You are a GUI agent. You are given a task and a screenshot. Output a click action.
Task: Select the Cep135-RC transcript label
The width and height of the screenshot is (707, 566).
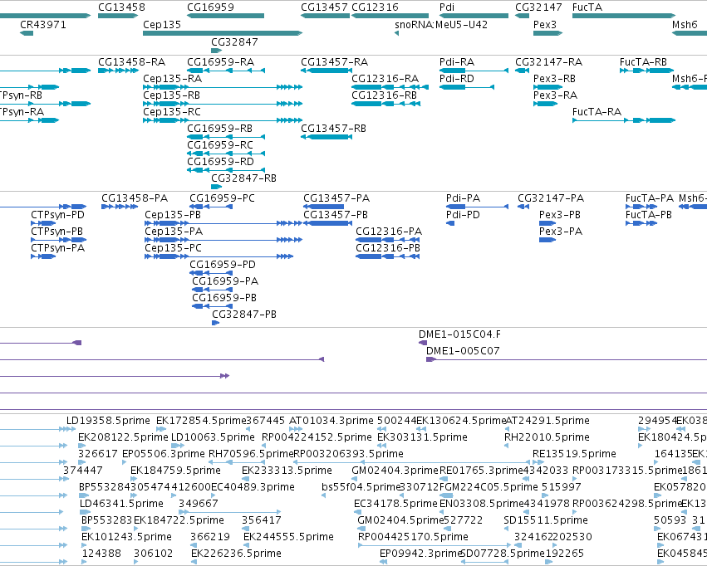(172, 112)
